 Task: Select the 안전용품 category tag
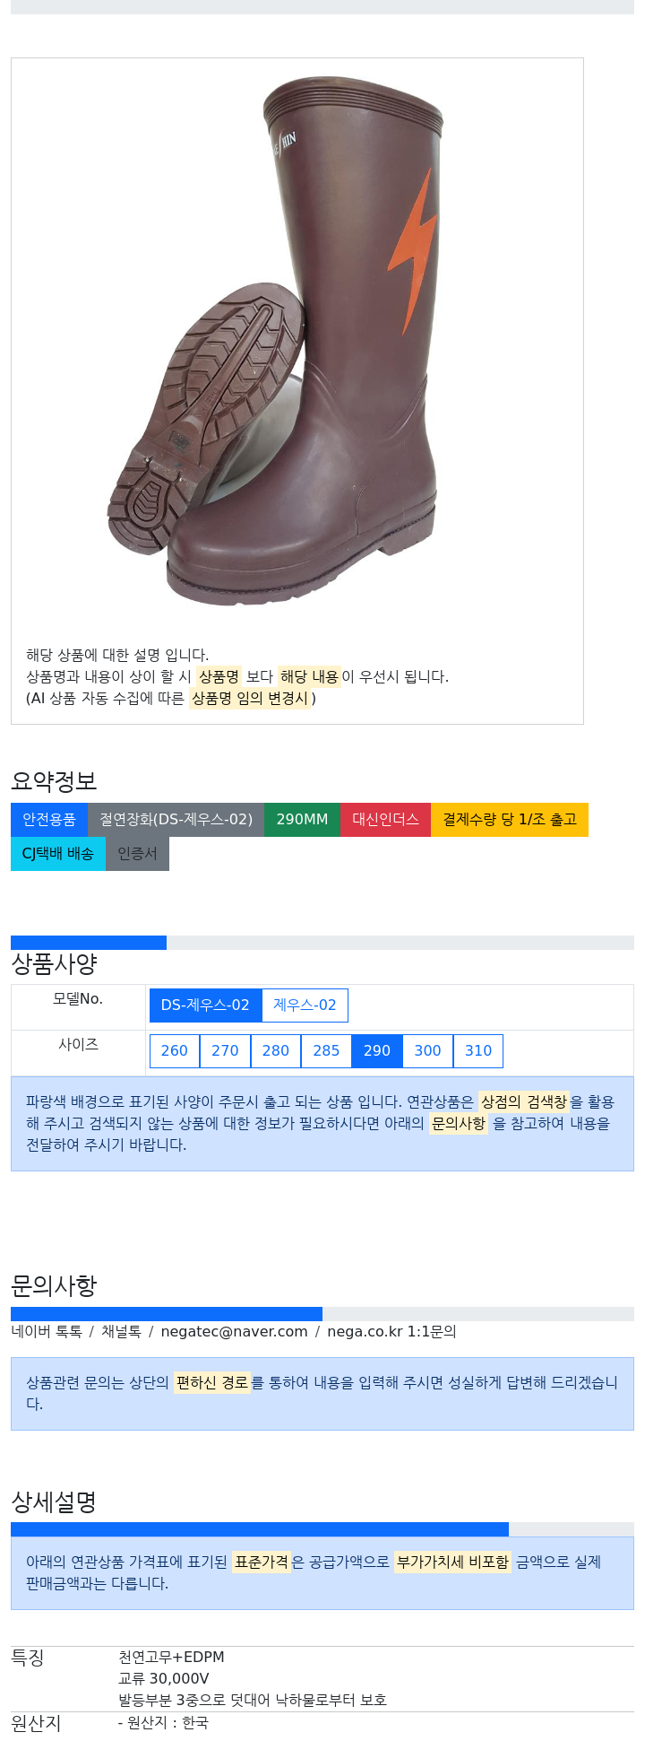click(49, 820)
